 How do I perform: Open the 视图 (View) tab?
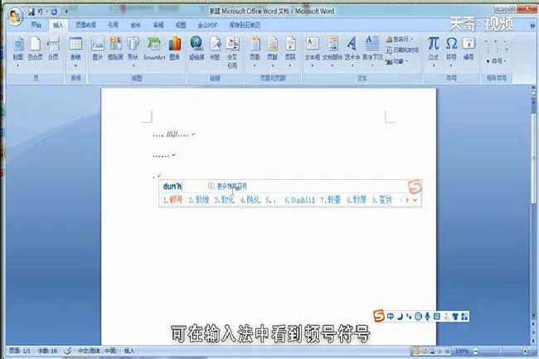(x=181, y=25)
